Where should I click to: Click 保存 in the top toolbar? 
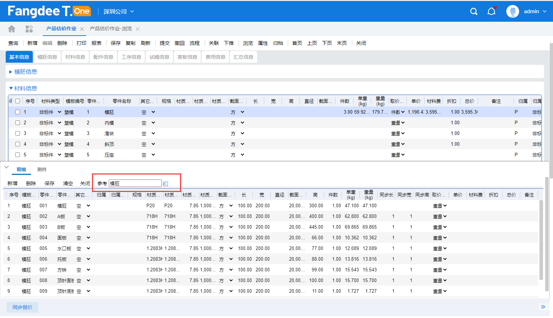point(116,43)
